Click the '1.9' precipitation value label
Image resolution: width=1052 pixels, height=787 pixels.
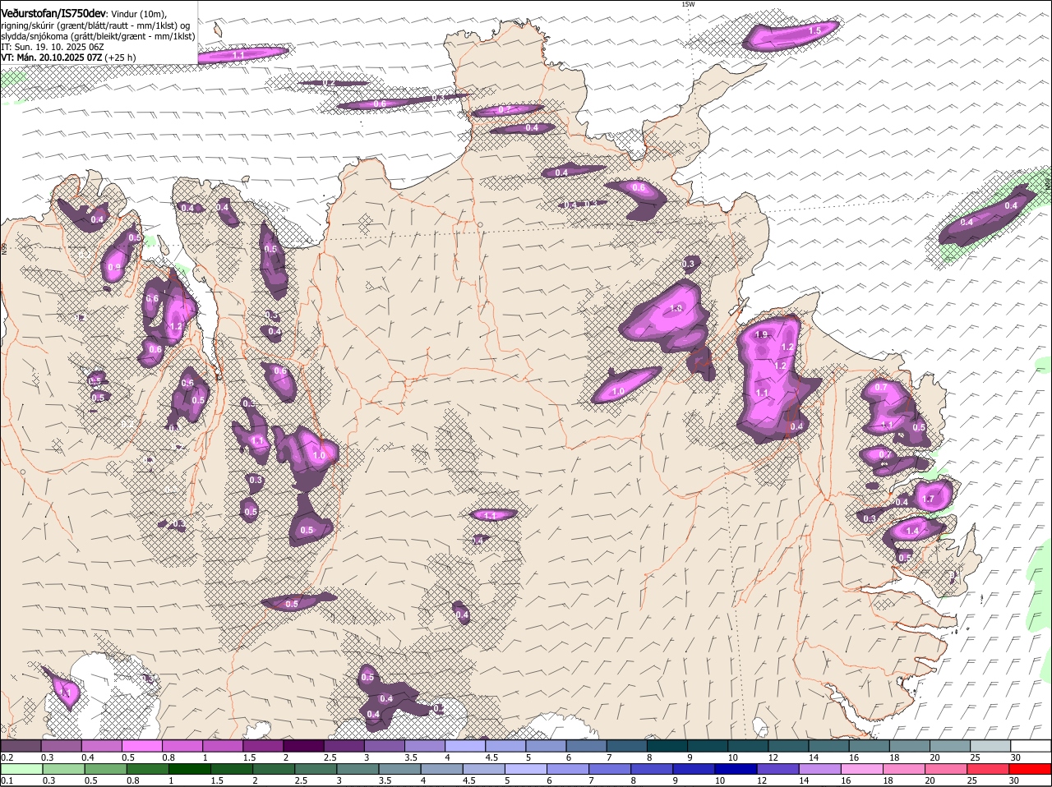tap(761, 334)
